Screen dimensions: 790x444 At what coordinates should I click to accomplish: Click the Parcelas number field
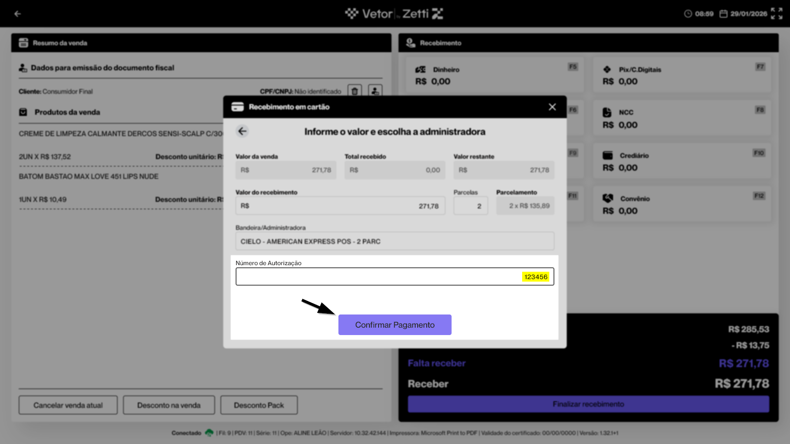471,206
